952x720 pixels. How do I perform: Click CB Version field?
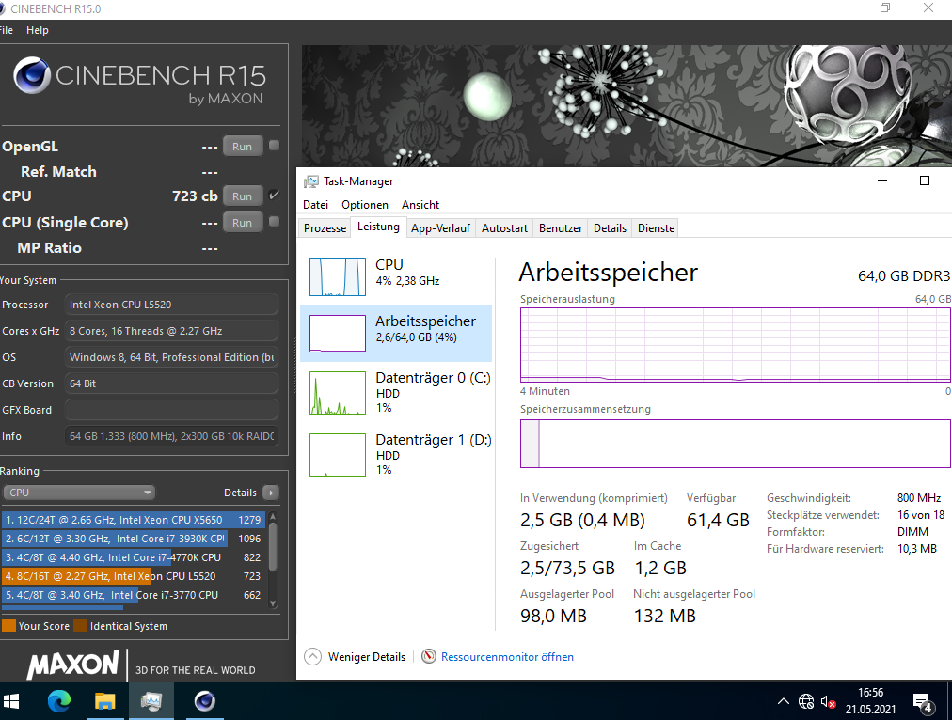point(171,383)
